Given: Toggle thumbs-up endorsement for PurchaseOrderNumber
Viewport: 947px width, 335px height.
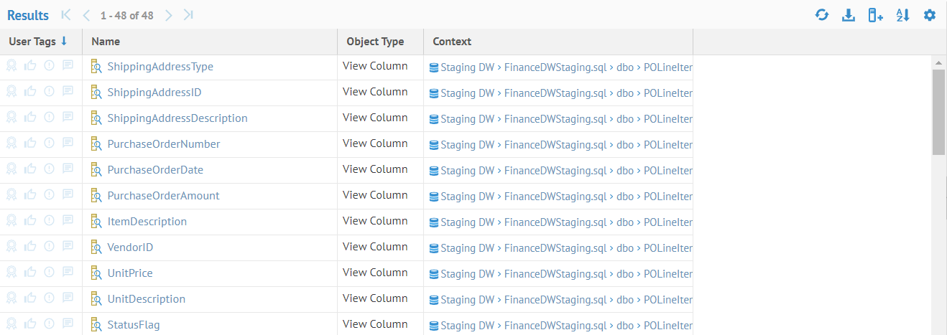Looking at the screenshot, I should point(30,144).
